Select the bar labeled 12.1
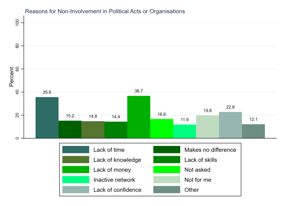Screen dimensions: 284x206 pyautogui.click(x=253, y=131)
